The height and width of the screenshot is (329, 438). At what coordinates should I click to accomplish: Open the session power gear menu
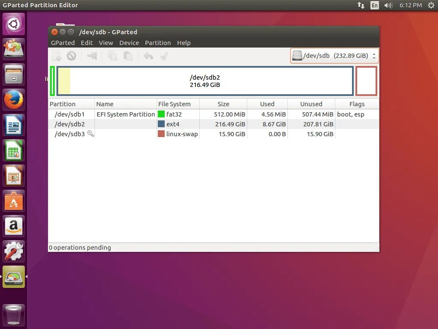[431, 5]
